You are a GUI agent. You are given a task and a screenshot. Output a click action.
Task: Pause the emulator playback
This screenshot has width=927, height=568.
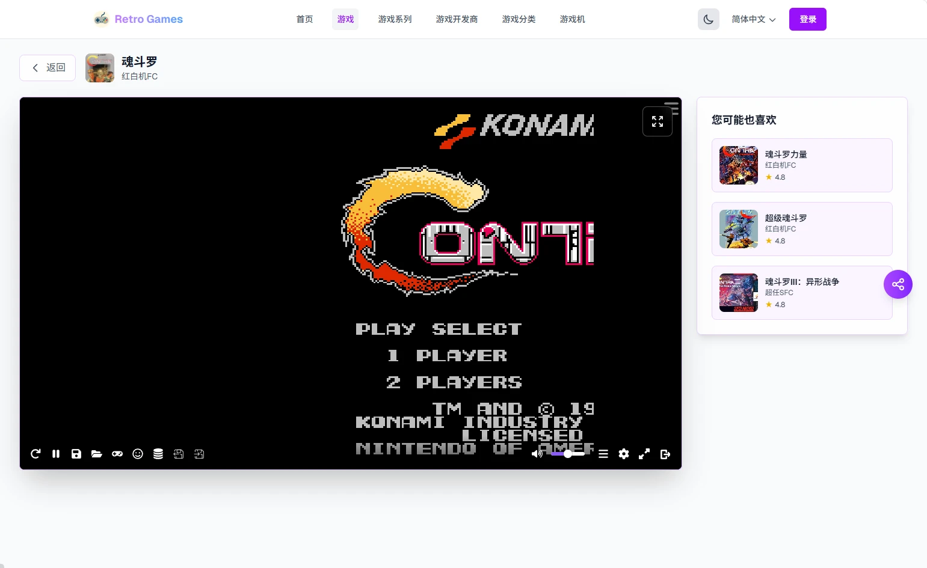coord(56,454)
